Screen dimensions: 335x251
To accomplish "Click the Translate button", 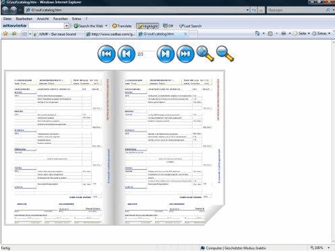I will [122, 26].
